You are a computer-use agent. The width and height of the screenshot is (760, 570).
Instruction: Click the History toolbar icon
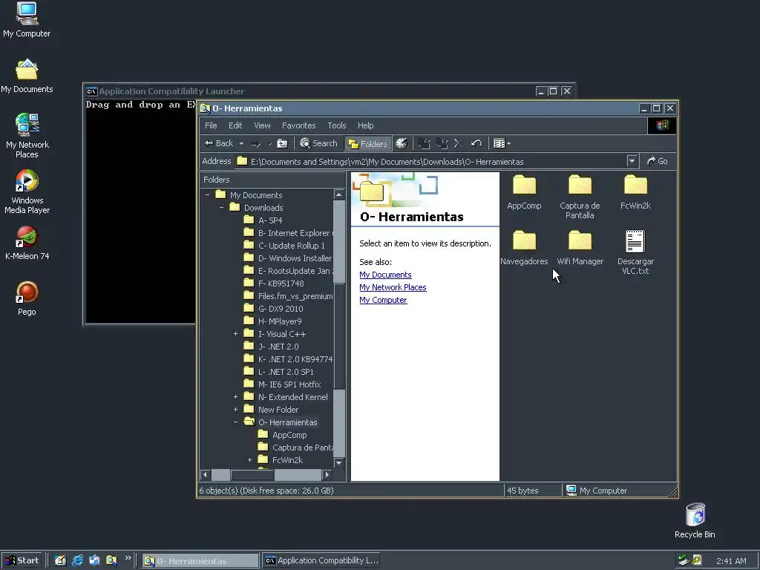(x=402, y=143)
